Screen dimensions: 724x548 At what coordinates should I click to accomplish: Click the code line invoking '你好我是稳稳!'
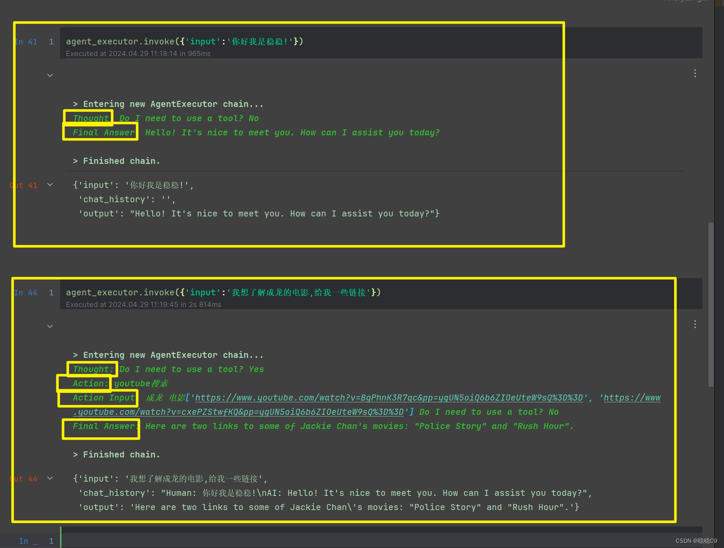point(184,41)
